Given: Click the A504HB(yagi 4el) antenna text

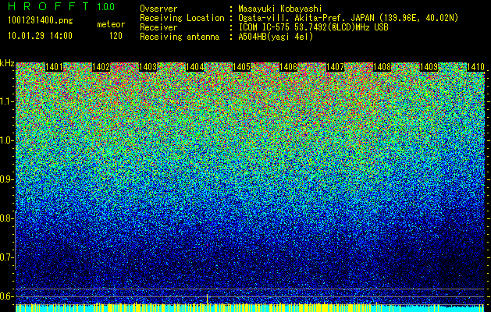Looking at the screenshot, I should pos(276,37).
